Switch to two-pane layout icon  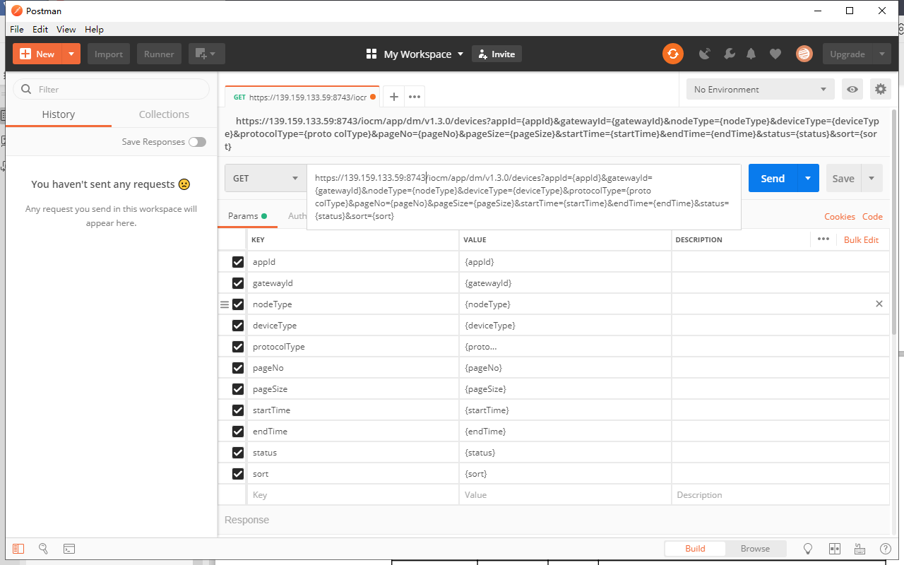pyautogui.click(x=834, y=549)
